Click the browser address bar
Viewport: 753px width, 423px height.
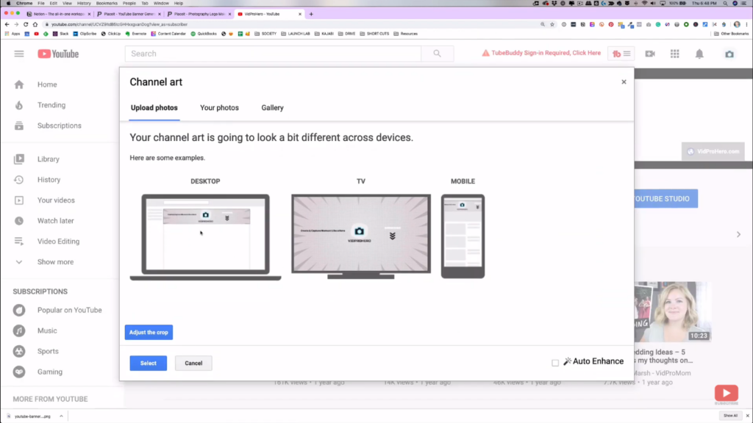click(x=293, y=24)
